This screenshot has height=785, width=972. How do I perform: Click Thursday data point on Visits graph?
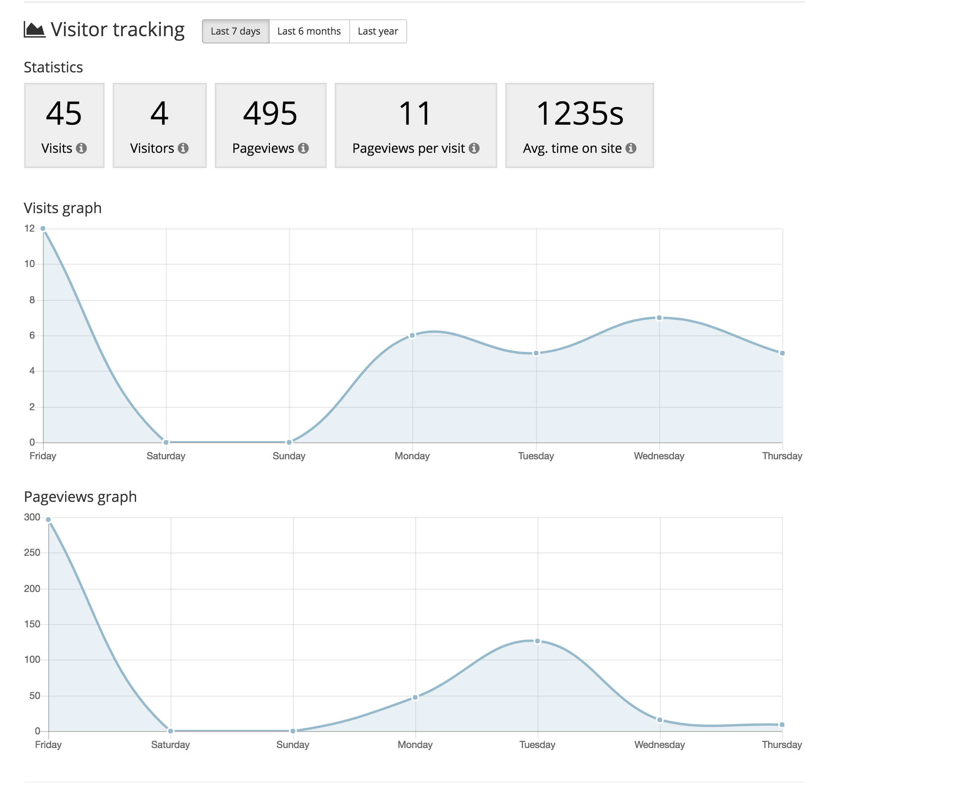pyautogui.click(x=782, y=353)
